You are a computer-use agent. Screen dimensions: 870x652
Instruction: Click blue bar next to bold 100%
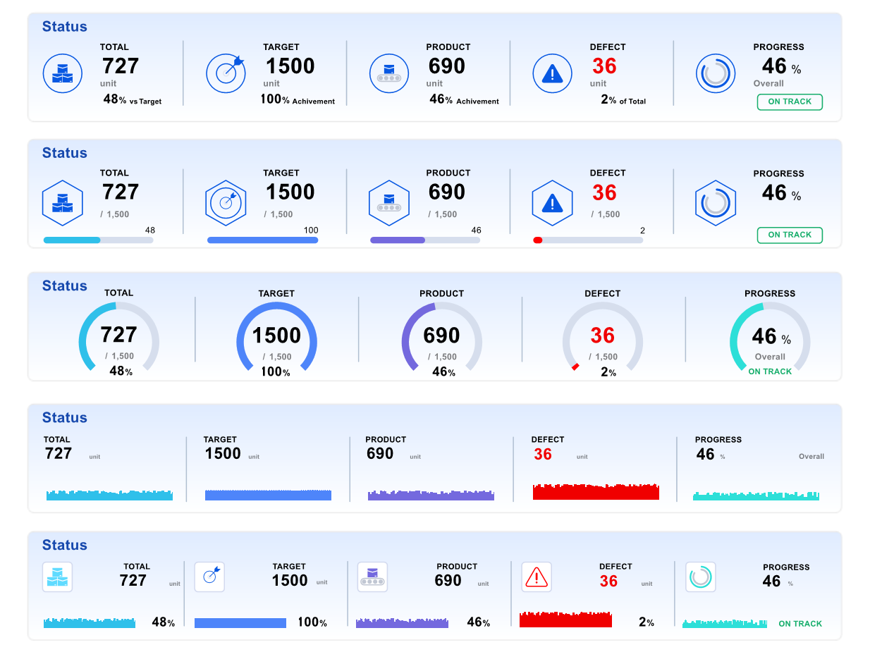click(x=240, y=623)
